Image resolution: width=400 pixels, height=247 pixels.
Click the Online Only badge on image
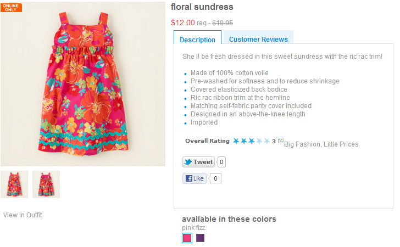click(x=11, y=7)
